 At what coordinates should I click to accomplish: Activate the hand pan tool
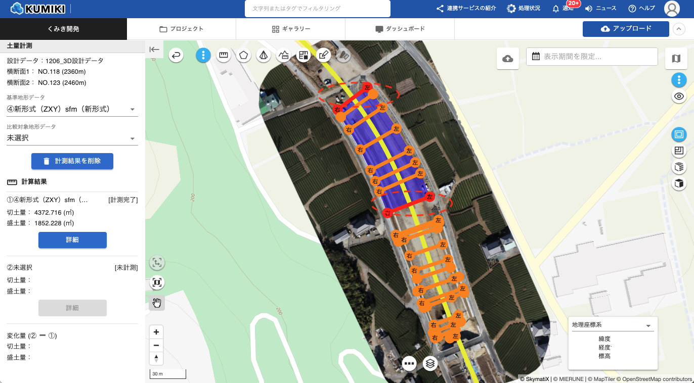click(x=157, y=303)
